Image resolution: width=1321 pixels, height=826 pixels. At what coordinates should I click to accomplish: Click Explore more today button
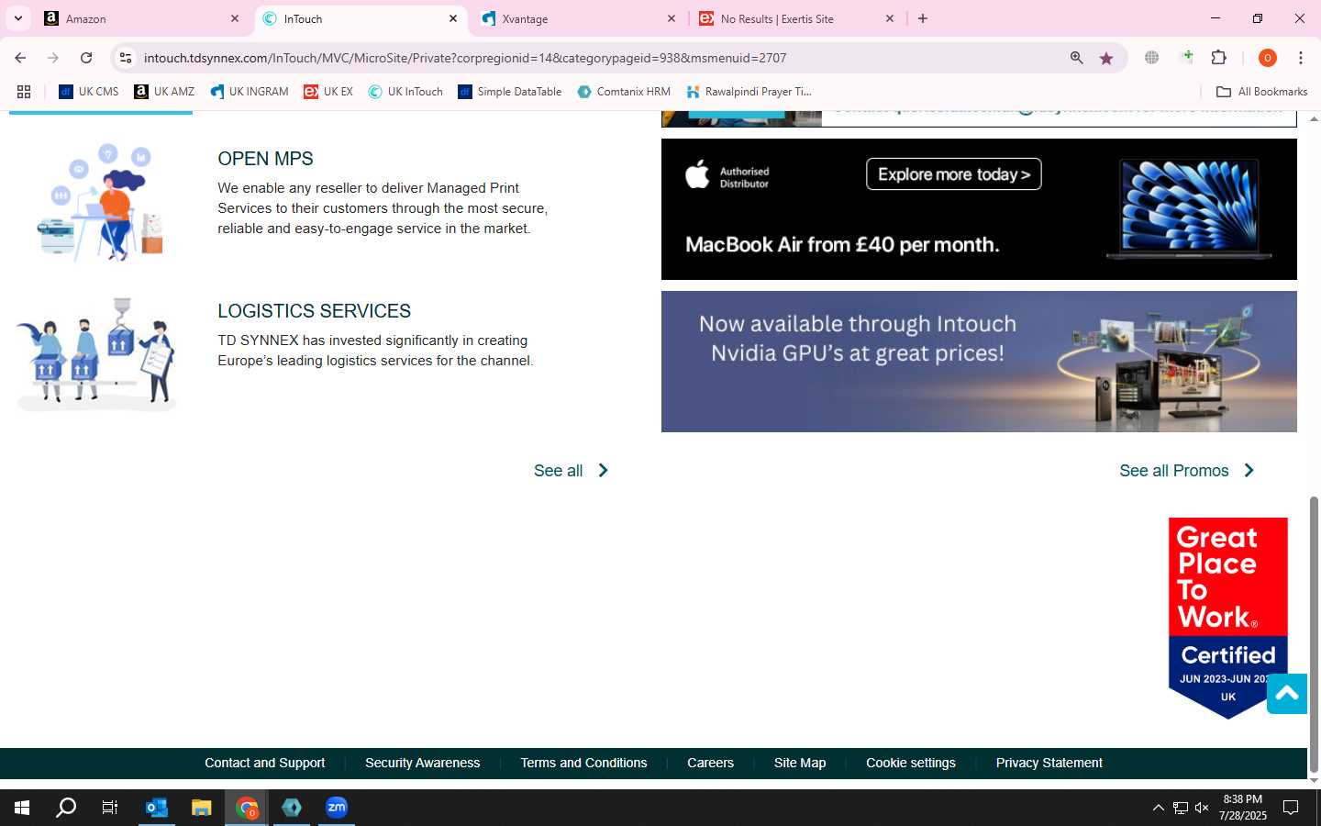tap(954, 174)
